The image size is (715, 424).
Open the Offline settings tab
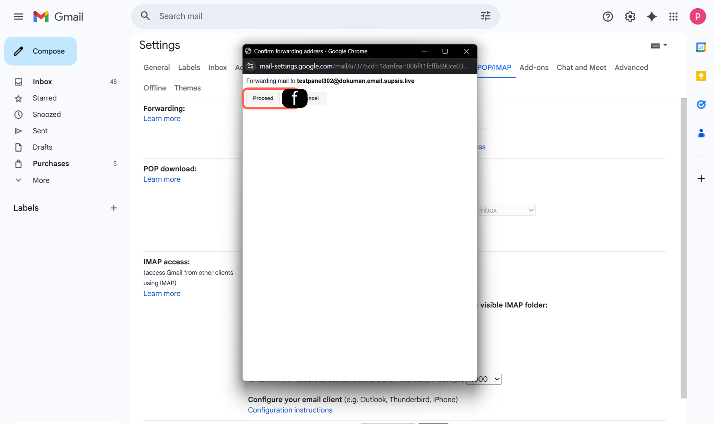pyautogui.click(x=154, y=88)
